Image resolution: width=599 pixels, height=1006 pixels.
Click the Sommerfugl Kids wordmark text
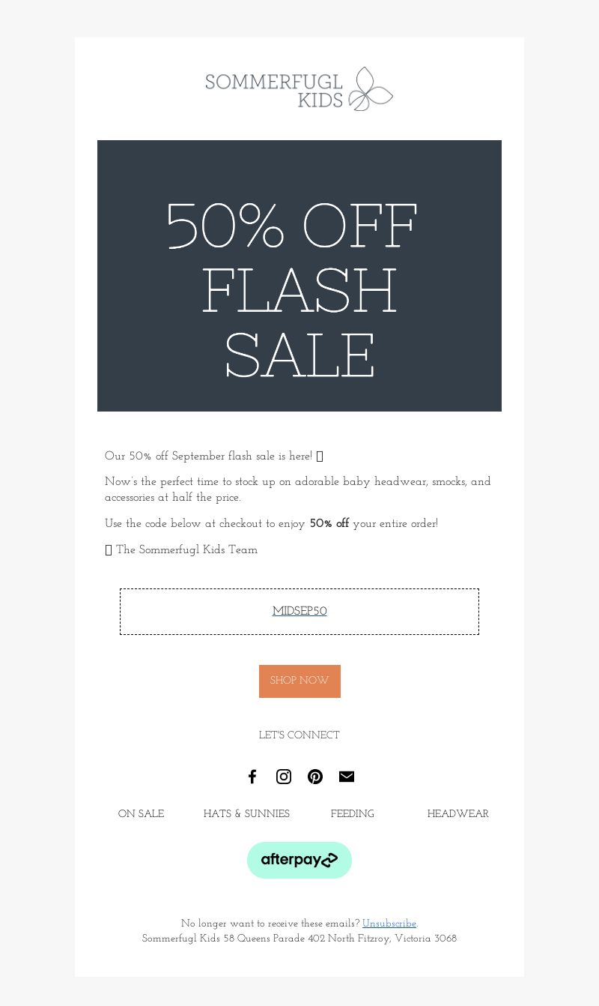[274, 91]
